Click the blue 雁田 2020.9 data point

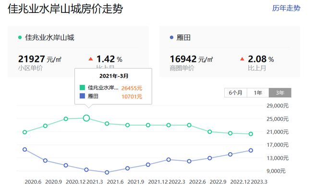pyautogui.click(x=45, y=161)
